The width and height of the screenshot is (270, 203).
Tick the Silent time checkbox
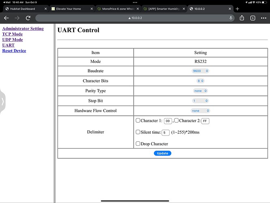click(138, 132)
